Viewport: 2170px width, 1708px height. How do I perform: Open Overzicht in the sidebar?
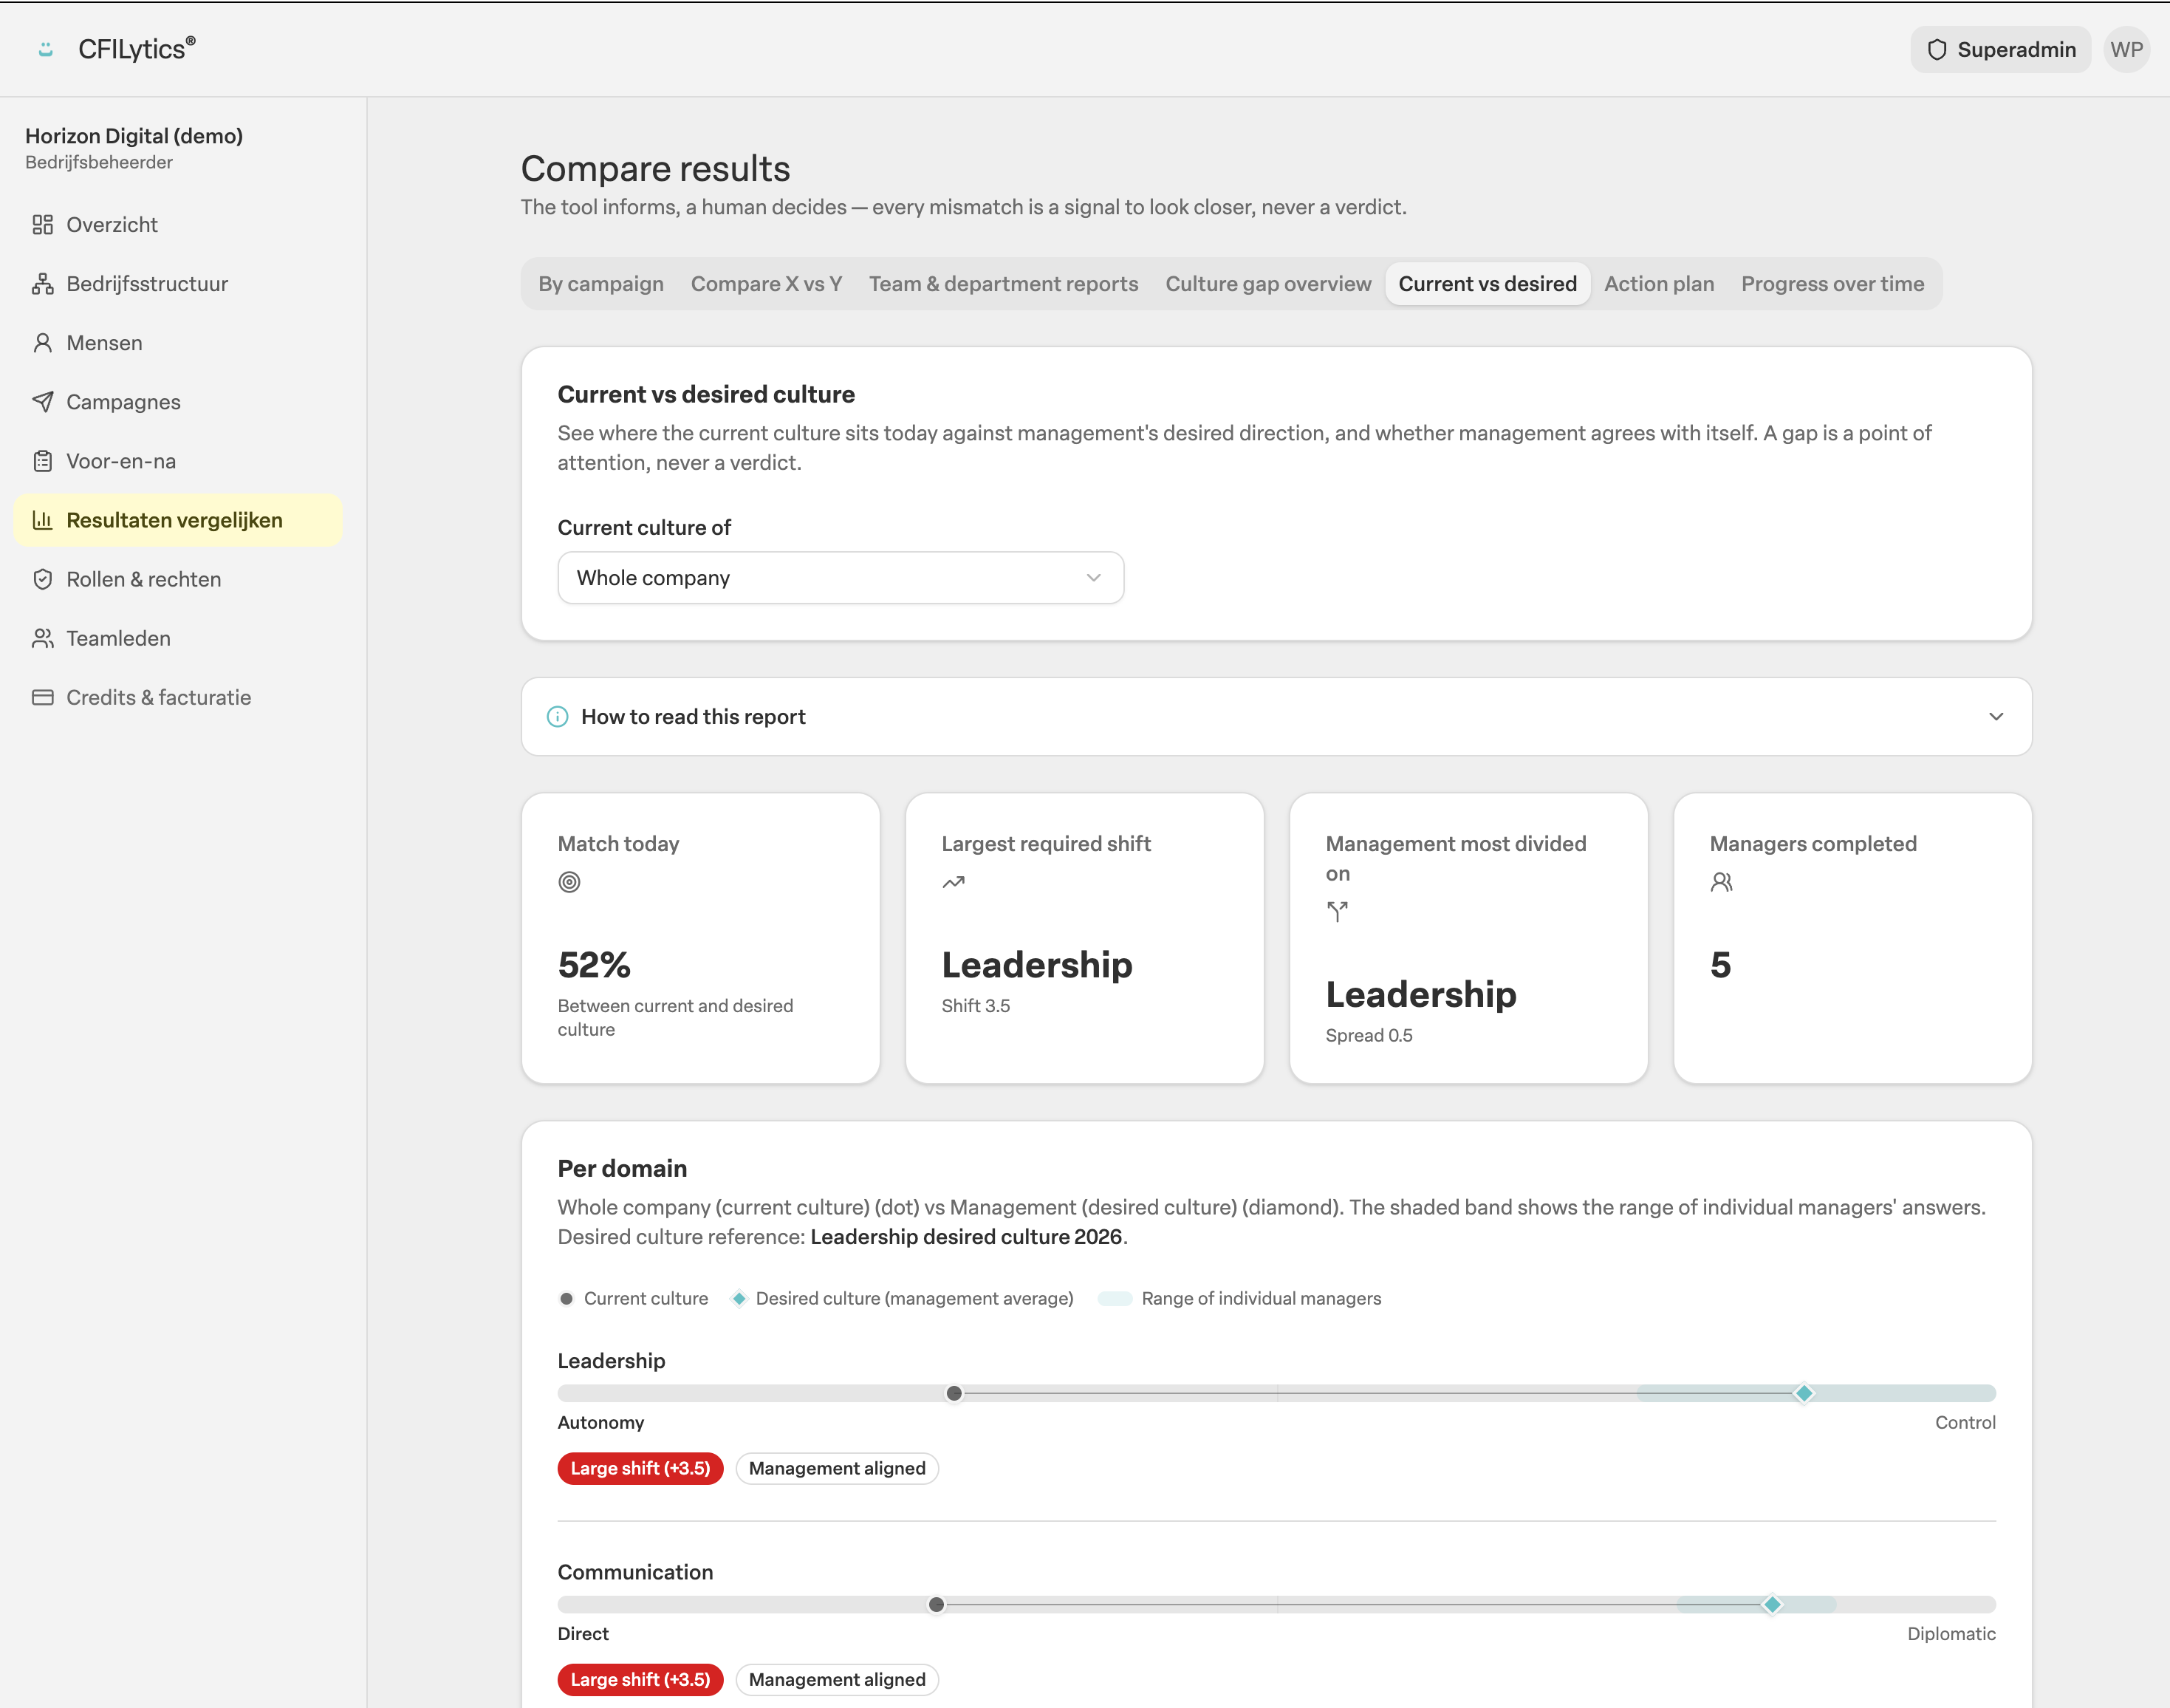tap(178, 224)
